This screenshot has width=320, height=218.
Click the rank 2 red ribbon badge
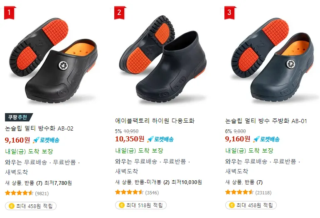pyautogui.click(x=120, y=13)
